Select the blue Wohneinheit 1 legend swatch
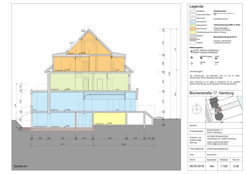The height and width of the screenshot is (174, 246). pos(193,22)
